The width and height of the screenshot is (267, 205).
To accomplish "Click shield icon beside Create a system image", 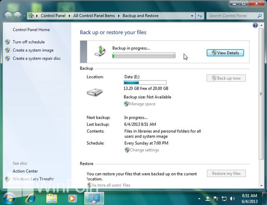I will (8, 50).
